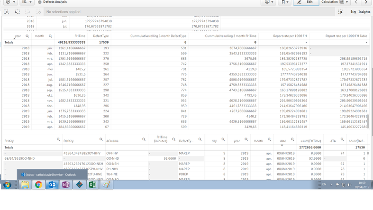Click the EN language indicator in tray

tap(324, 184)
